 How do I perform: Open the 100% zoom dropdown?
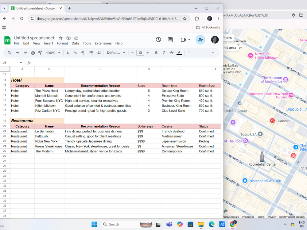[53, 53]
